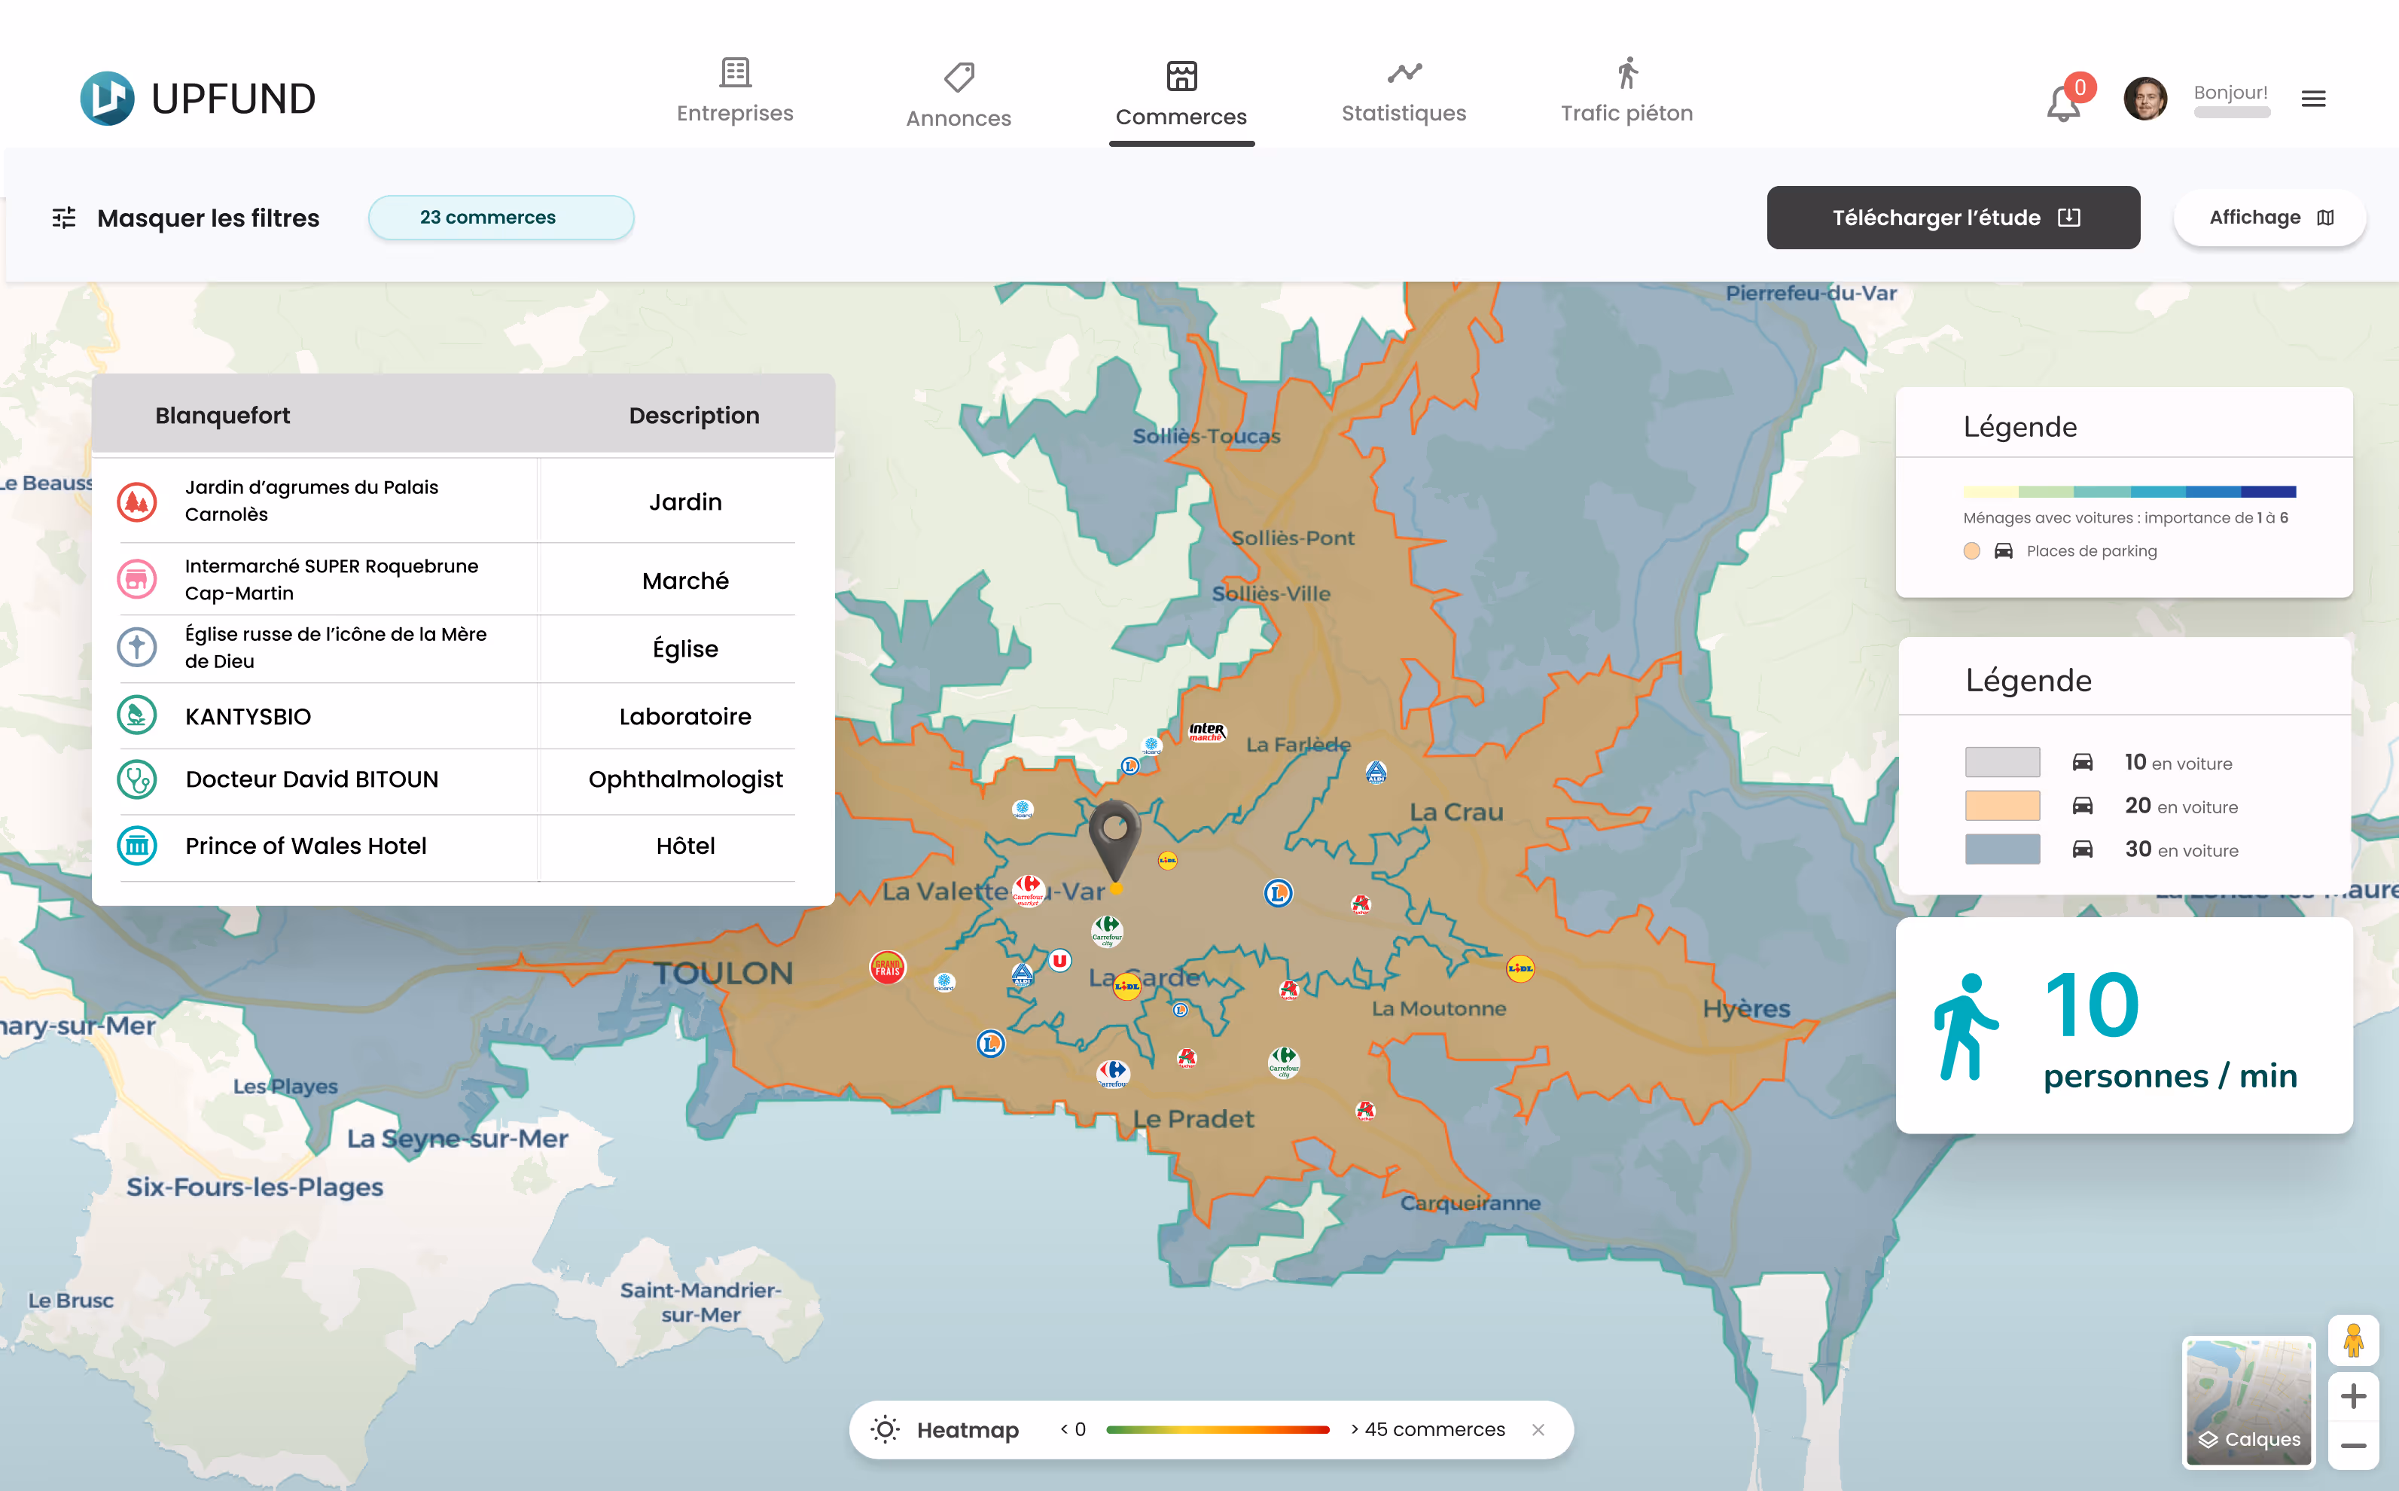Toggle the Heatmap sun icon
This screenshot has height=1491, width=2399.
[885, 1430]
